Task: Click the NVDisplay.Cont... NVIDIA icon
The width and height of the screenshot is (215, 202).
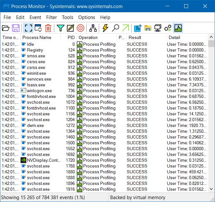Action: pos(23,160)
